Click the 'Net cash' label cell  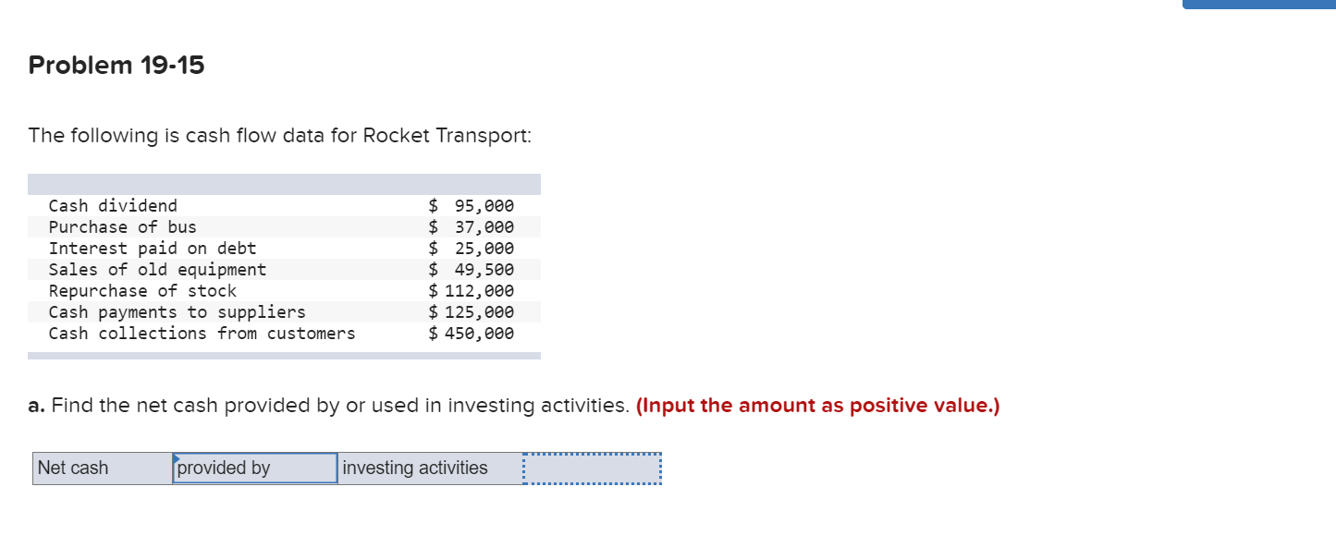pyautogui.click(x=102, y=468)
